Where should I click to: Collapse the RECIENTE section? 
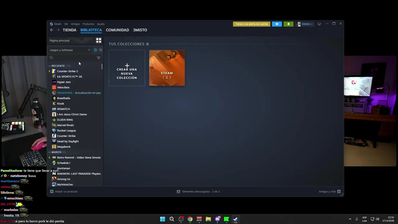[x=49, y=66]
